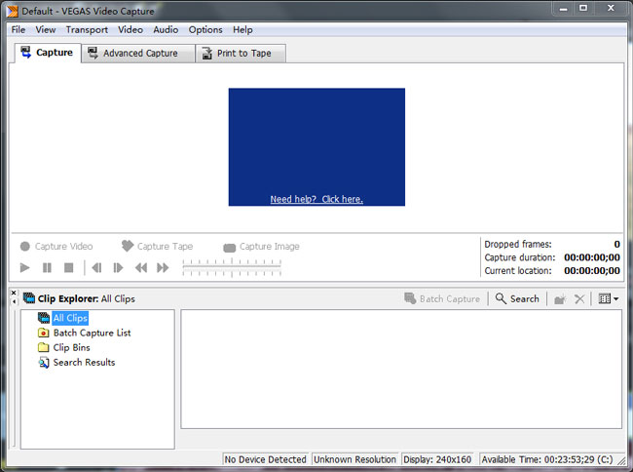Open the Options menu
The image size is (633, 472).
click(205, 29)
